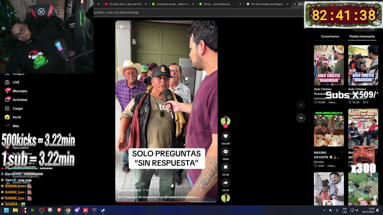Click the microphone tray icon

point(337,210)
